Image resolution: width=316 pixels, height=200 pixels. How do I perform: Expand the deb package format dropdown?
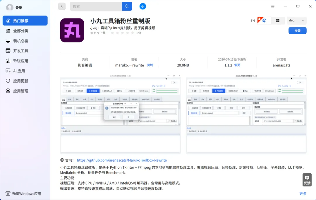pos(297,20)
